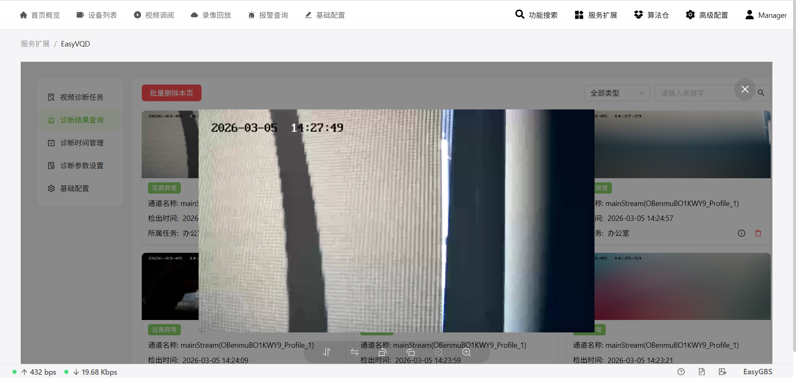Go to 设备列表 in top navigation
The width and height of the screenshot is (796, 378).
pyautogui.click(x=97, y=15)
